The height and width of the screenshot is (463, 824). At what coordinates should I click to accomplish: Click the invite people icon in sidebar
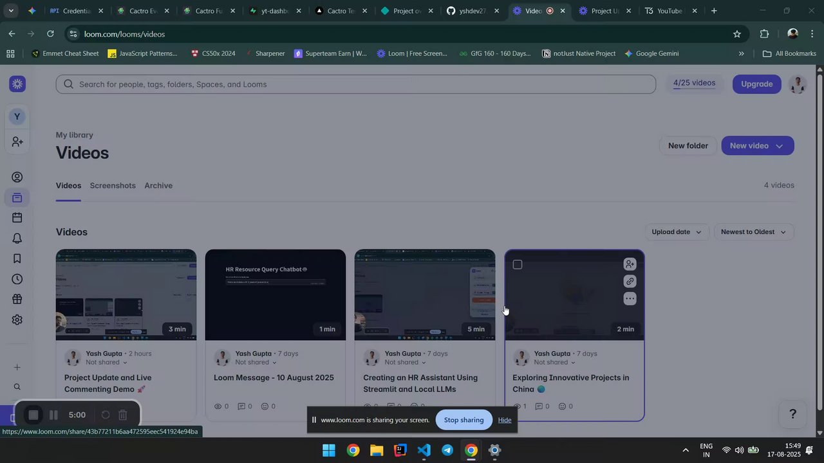[x=17, y=141]
